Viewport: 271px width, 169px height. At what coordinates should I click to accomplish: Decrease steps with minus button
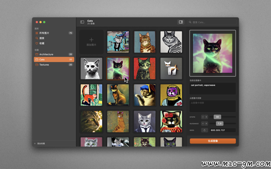point(203,117)
